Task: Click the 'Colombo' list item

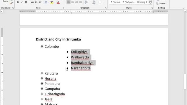Action: pos(52,47)
